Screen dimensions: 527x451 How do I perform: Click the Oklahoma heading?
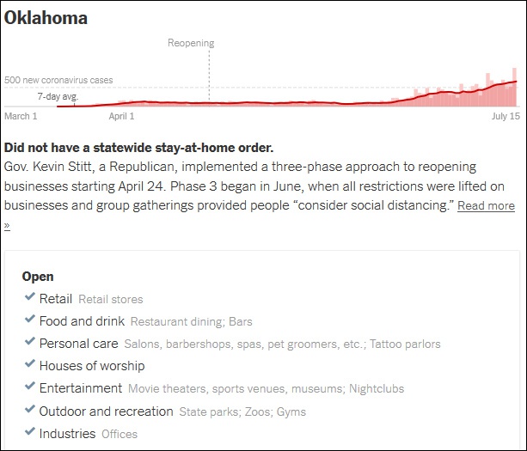(46, 17)
